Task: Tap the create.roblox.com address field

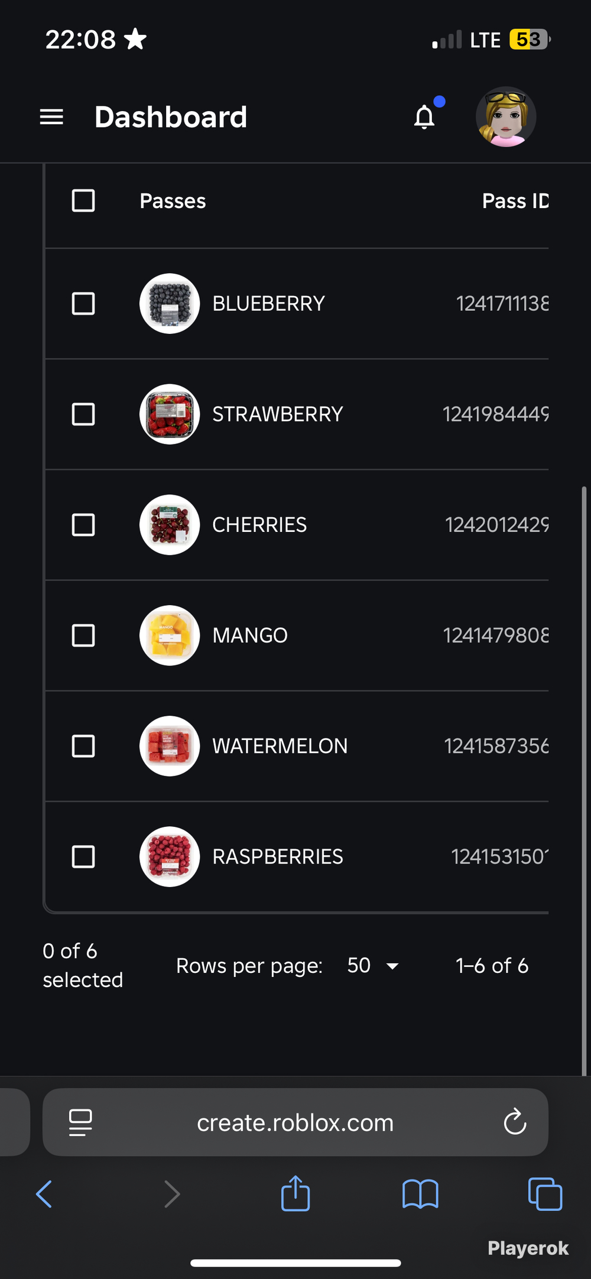Action: [x=295, y=1122]
